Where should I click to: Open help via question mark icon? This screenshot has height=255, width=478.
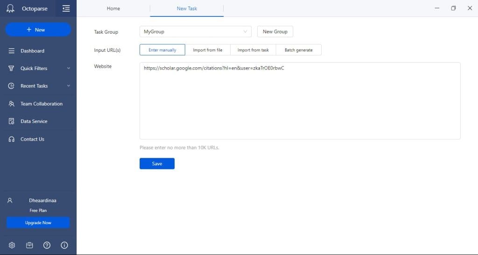47,245
